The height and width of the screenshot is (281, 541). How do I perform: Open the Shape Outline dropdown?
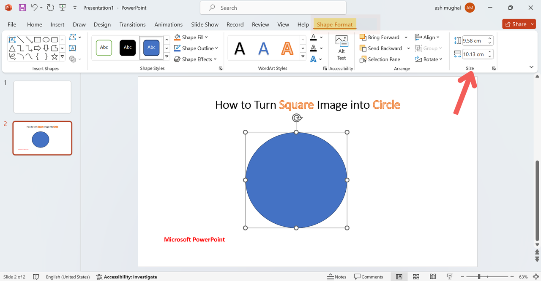[196, 48]
